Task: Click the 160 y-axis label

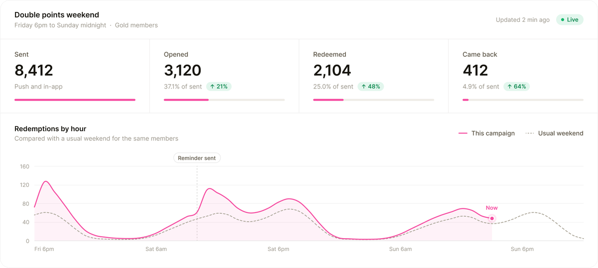Action: 24,167
